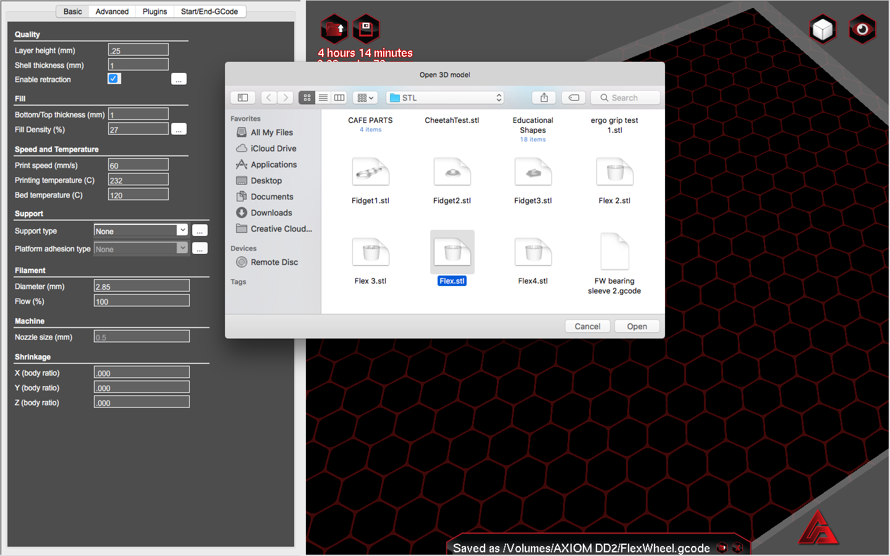Click the Layer height input field
Image resolution: width=890 pixels, height=556 pixels.
[x=138, y=50]
